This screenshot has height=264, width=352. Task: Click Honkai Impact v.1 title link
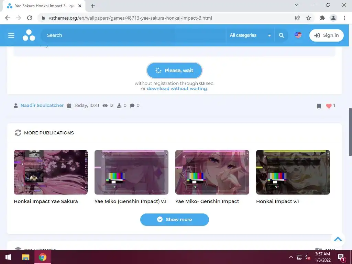click(x=277, y=201)
